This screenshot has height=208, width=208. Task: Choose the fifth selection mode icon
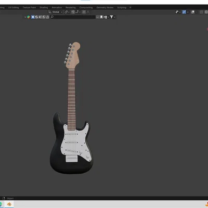tap(47, 17)
